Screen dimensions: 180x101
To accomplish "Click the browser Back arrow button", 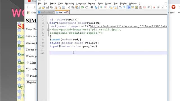I will tap(28, 7).
